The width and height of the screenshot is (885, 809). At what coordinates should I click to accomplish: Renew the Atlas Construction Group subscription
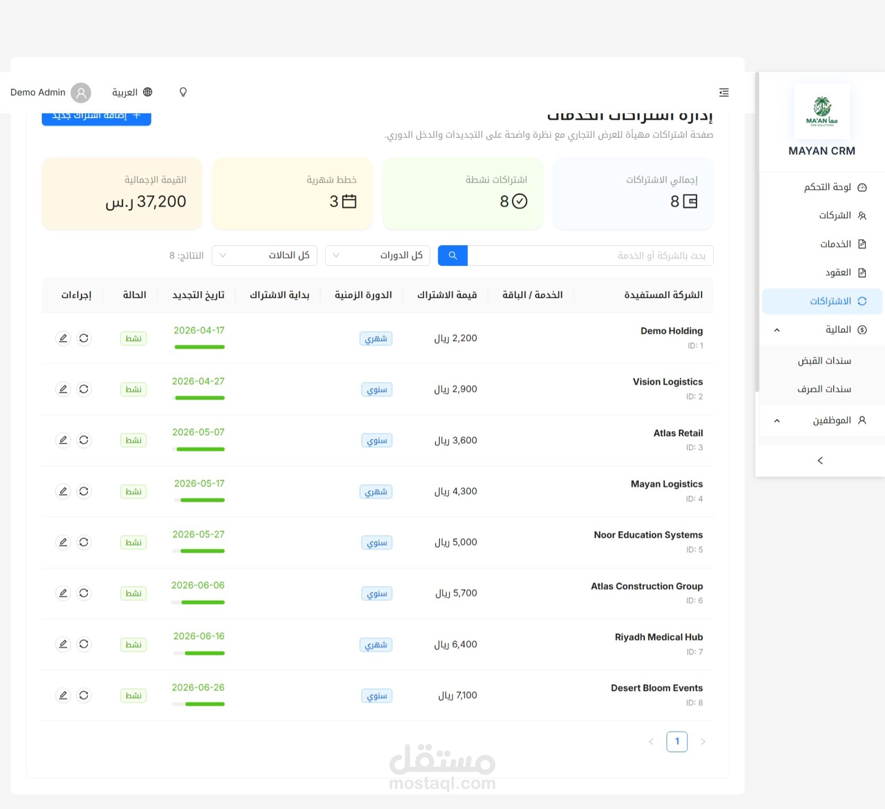pyautogui.click(x=84, y=593)
